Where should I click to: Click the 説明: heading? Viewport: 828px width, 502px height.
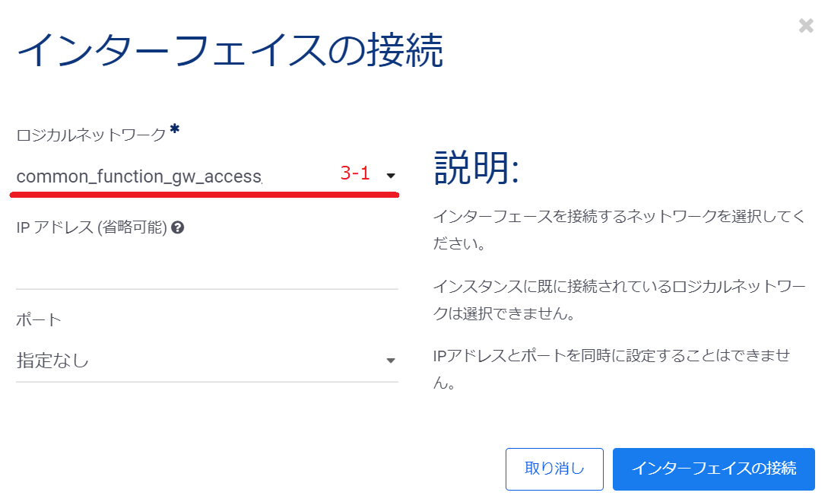pos(476,167)
